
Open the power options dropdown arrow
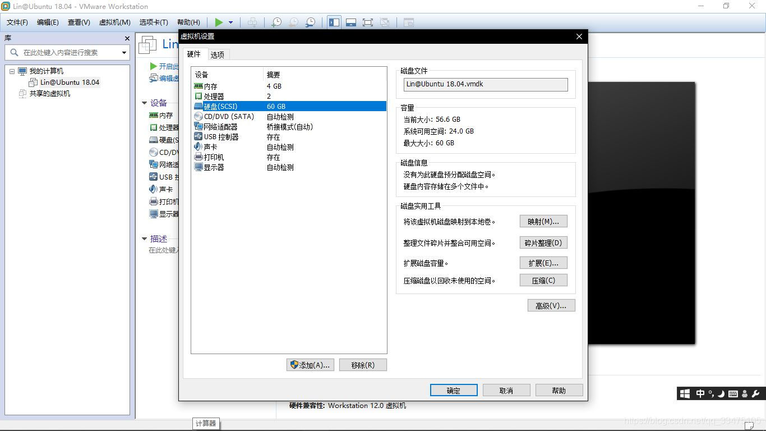pos(230,22)
